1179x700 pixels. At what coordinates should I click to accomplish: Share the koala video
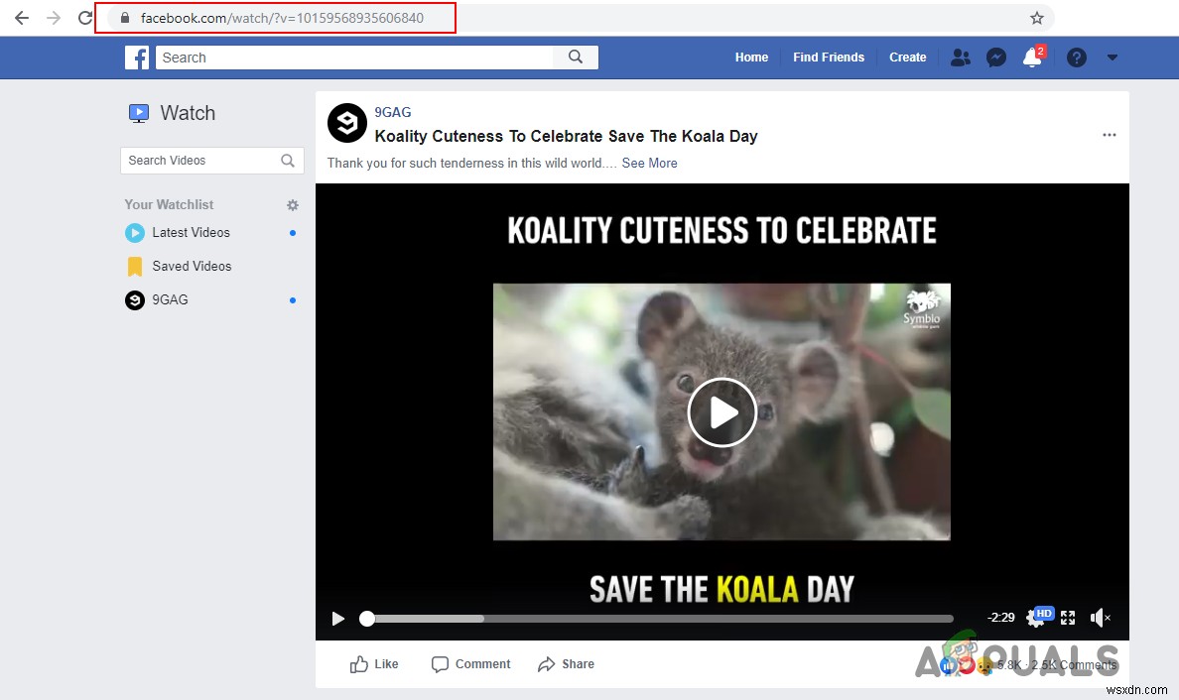point(566,664)
